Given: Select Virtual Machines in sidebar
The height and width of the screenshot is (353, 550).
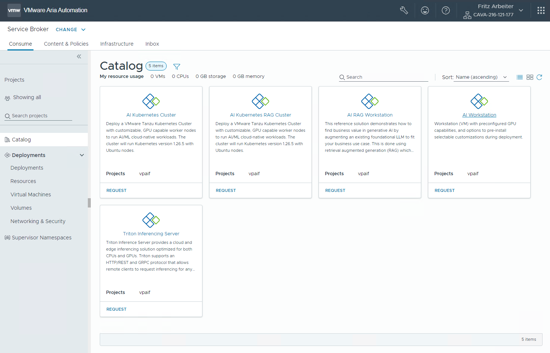Looking at the screenshot, I should pyautogui.click(x=31, y=195).
